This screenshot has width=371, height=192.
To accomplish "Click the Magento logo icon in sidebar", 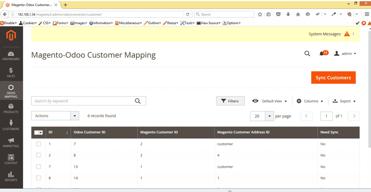I will [11, 37].
